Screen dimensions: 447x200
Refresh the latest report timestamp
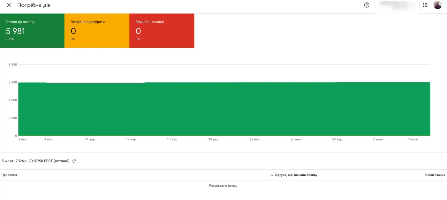click(74, 161)
